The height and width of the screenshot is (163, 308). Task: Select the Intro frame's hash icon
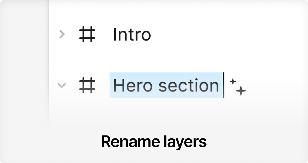coord(87,34)
